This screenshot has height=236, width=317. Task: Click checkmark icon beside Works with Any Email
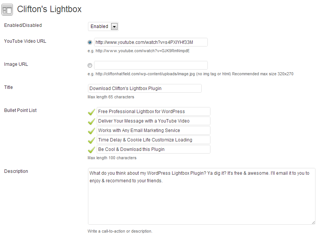pos(92,131)
